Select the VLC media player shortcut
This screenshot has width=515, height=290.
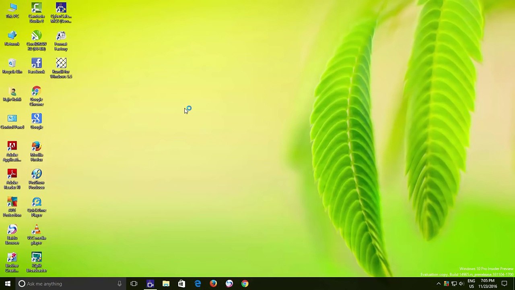(x=37, y=235)
